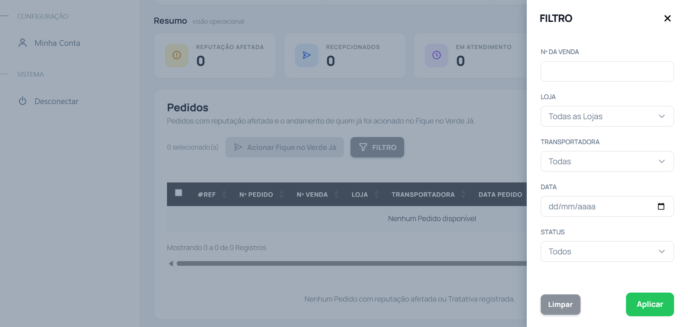Sort by Nº VENDA column arrows
688x327 pixels.
click(x=336, y=194)
